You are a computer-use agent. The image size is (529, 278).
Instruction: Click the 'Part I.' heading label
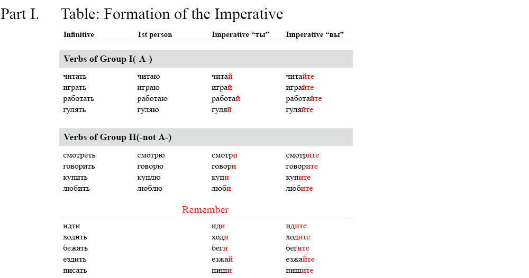coord(20,14)
